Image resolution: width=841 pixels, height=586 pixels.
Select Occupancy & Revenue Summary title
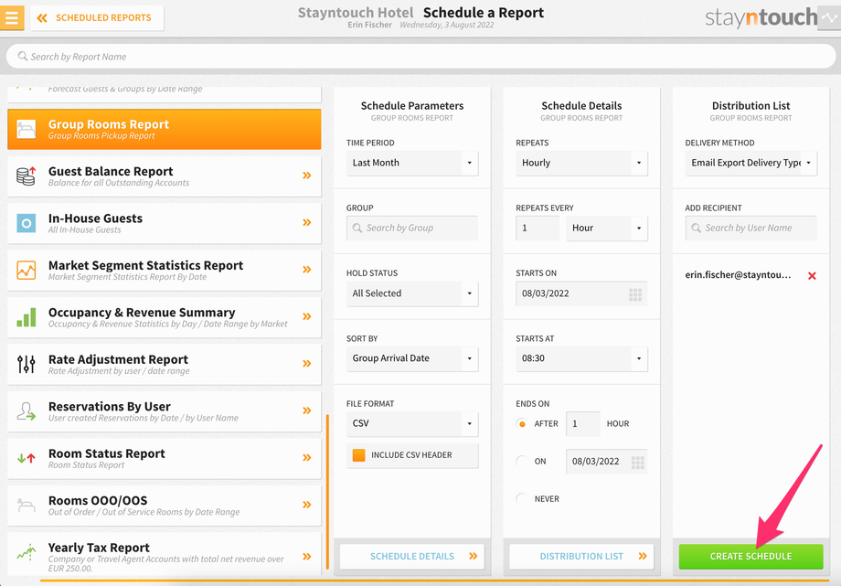pyautogui.click(x=142, y=313)
